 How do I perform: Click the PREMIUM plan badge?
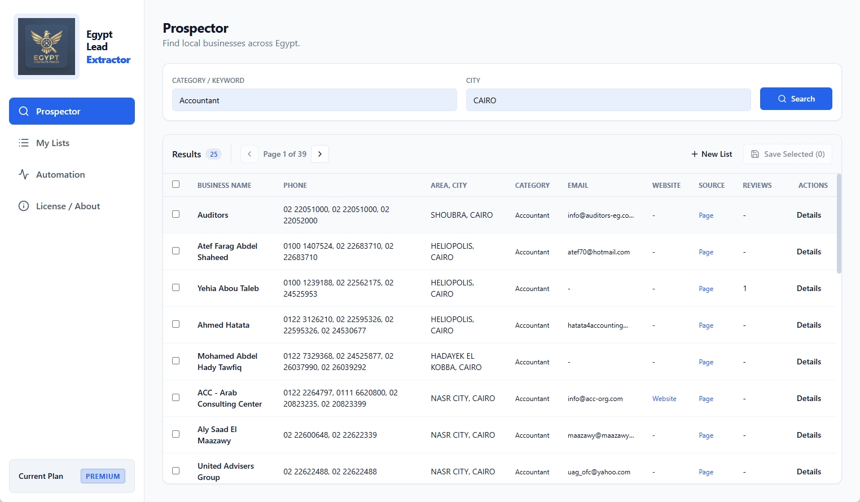tap(103, 476)
